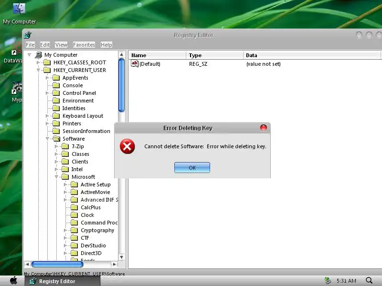Viewport: 382px width, 286px height.
Task: Open the Help menu
Action: tap(106, 45)
